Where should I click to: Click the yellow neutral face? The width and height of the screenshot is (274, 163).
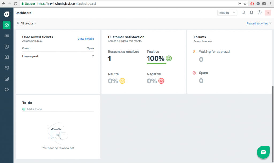click(x=122, y=81)
